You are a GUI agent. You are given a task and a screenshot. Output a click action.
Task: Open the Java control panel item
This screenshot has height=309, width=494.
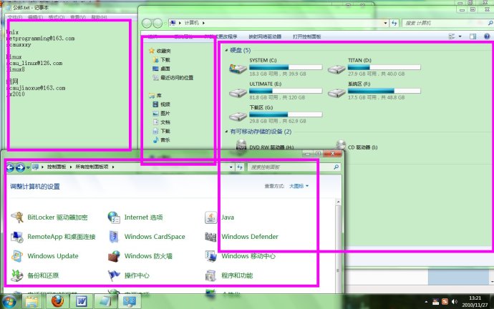(x=219, y=217)
